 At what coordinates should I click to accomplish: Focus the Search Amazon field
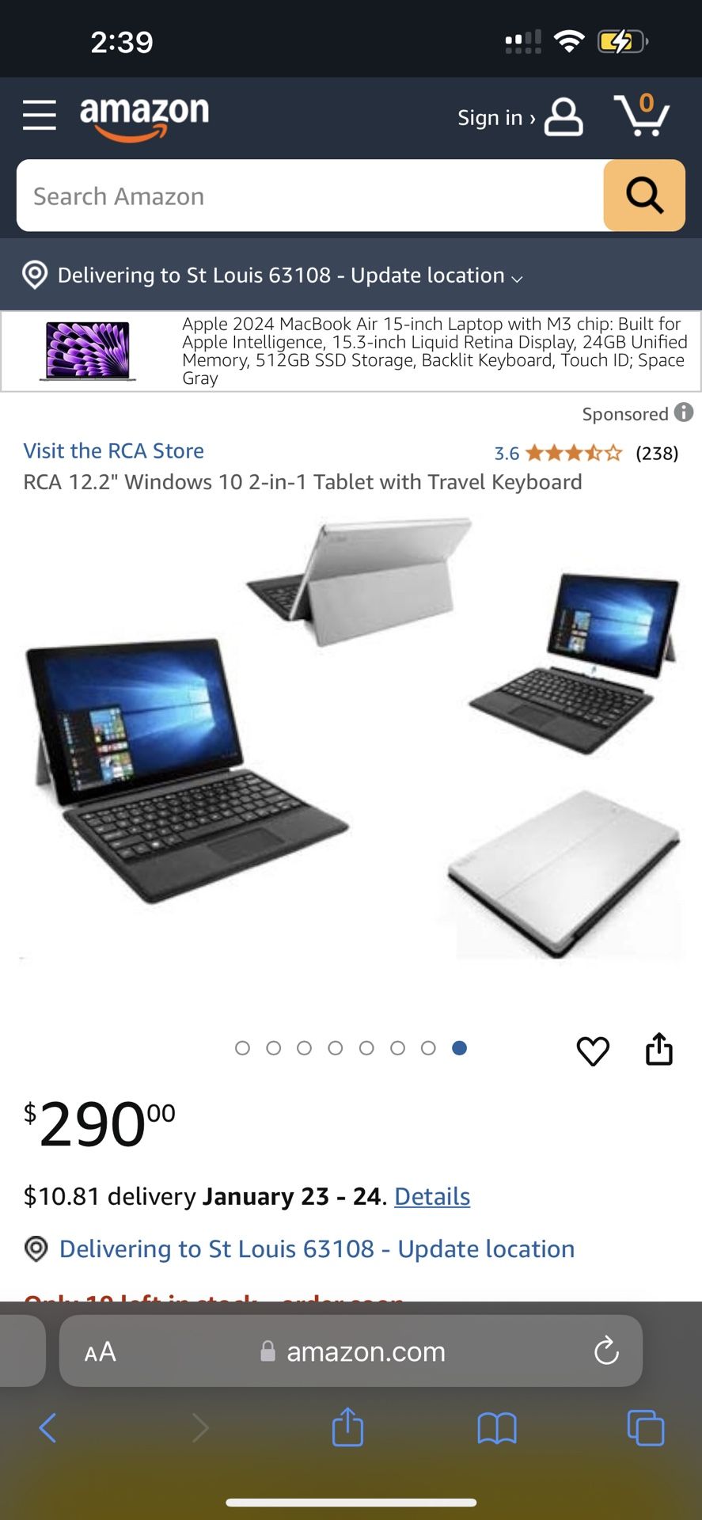[310, 196]
